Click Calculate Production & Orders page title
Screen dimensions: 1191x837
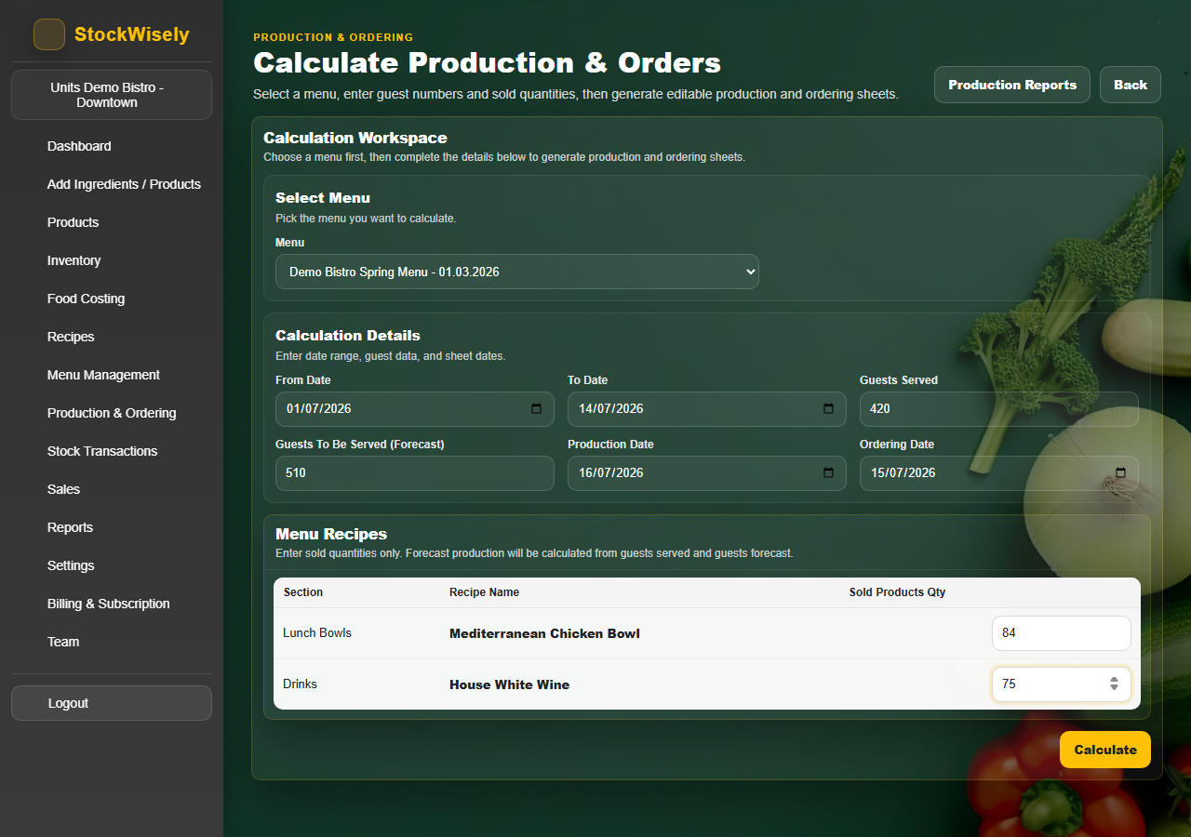click(x=487, y=62)
